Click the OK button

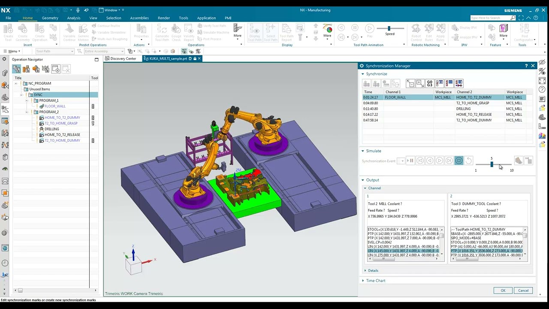503,291
